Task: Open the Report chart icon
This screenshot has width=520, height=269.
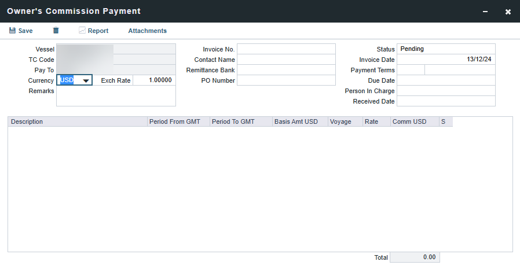Action: [82, 31]
